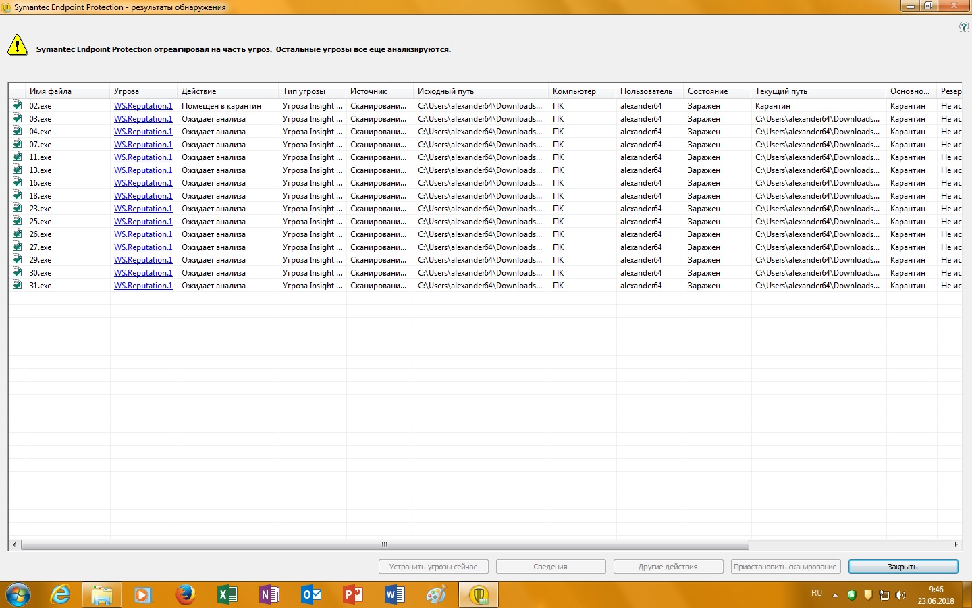Switch to Symantec Endpoint Protection taskbar button

click(x=479, y=595)
